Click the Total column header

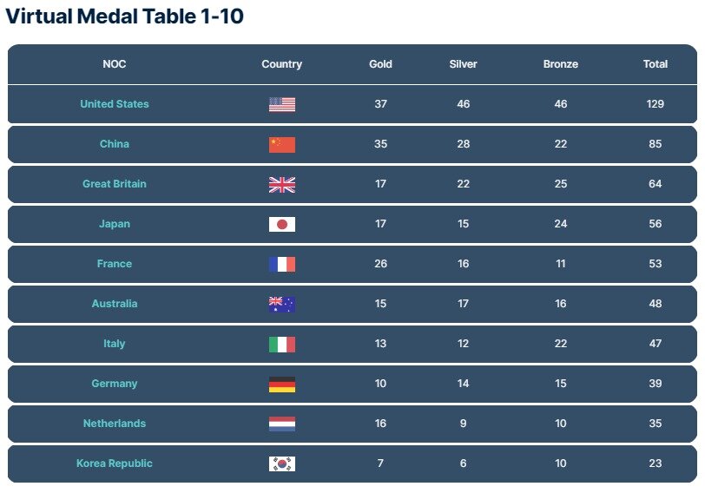click(x=655, y=64)
